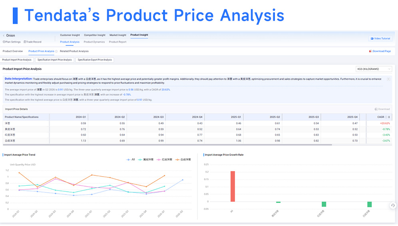Viewport: 398px width, 226px height.
Task: Switch to Customer Insight tab
Action: coord(70,35)
